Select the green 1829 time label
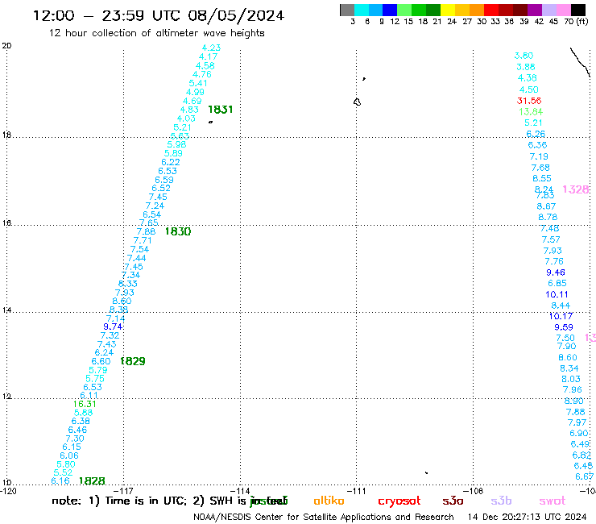The width and height of the screenshot is (596, 524). pos(133,361)
